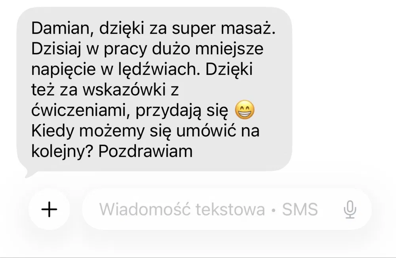Tap the grinning emoji in the message
This screenshot has width=396, height=258.
244,110
